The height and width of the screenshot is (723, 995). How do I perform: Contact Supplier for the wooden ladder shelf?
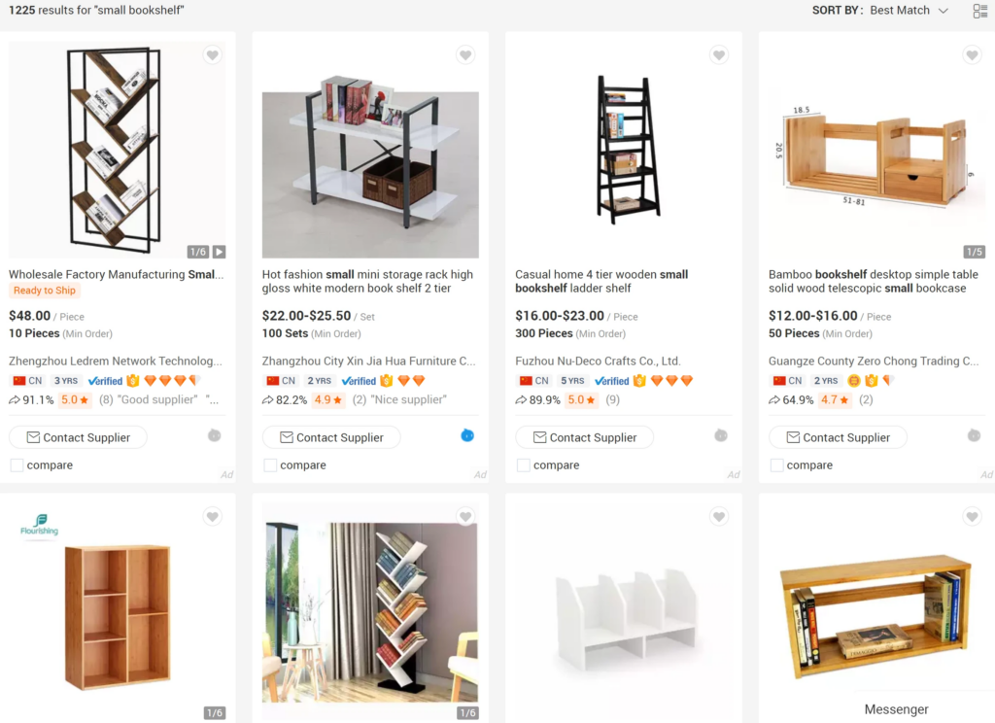coord(584,437)
